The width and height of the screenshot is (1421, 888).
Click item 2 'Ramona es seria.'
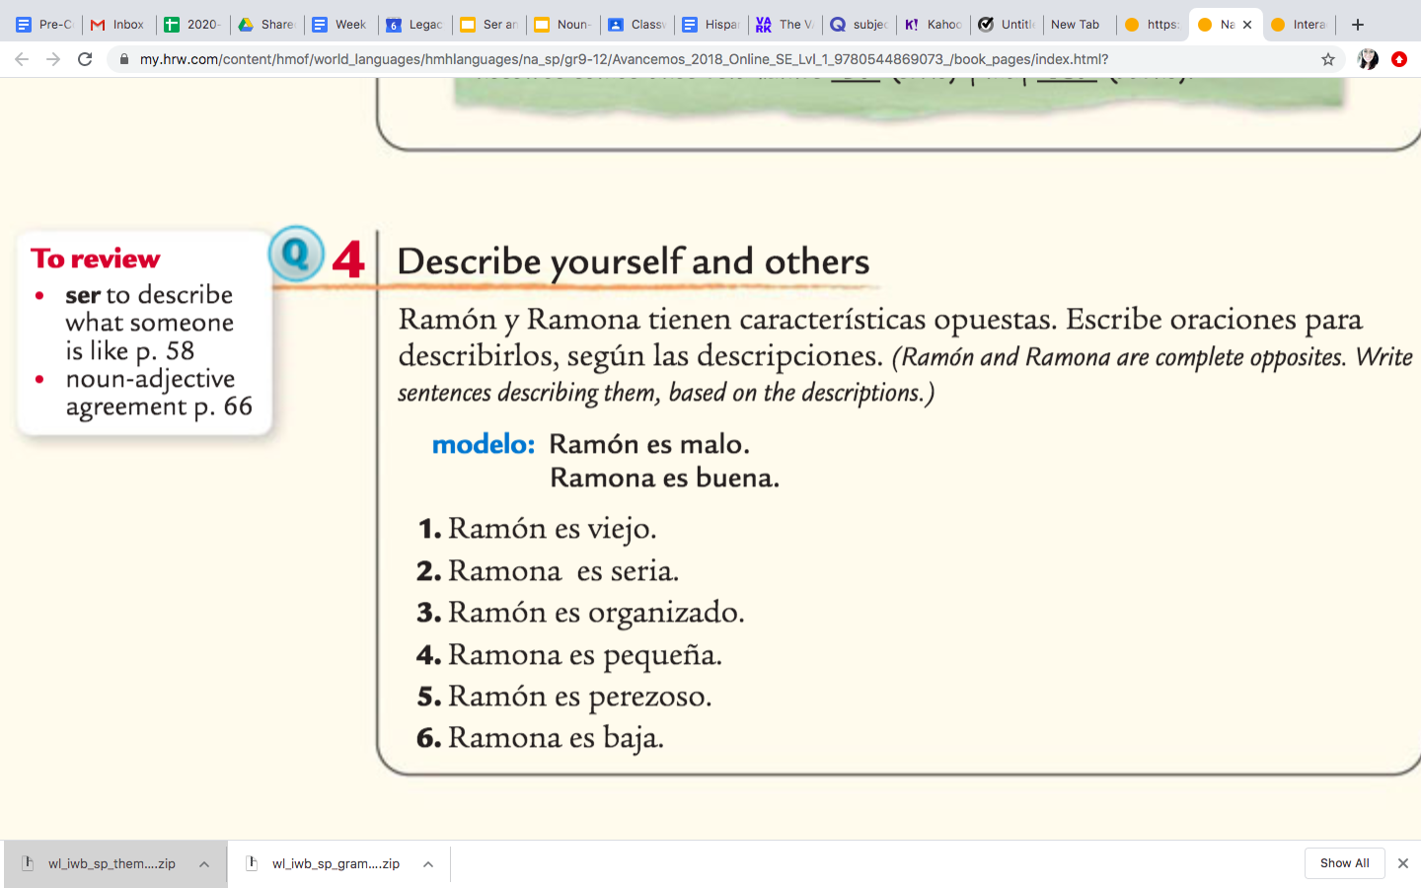tap(563, 570)
